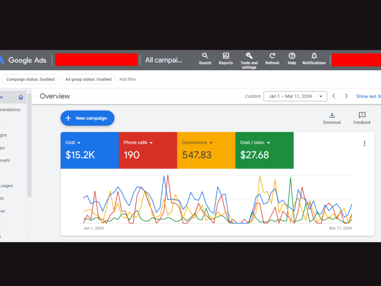Screen dimensions: 381x286
Task: Click the Download icon
Action: click(x=332, y=118)
